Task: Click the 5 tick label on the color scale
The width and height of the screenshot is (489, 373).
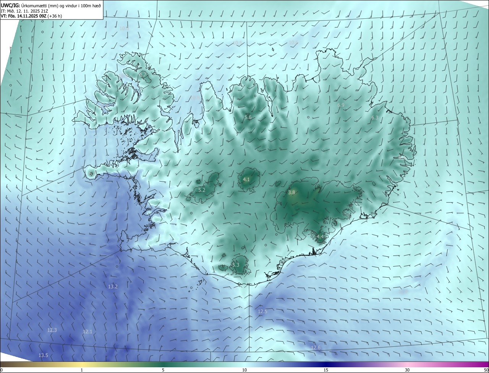Action: [163, 370]
